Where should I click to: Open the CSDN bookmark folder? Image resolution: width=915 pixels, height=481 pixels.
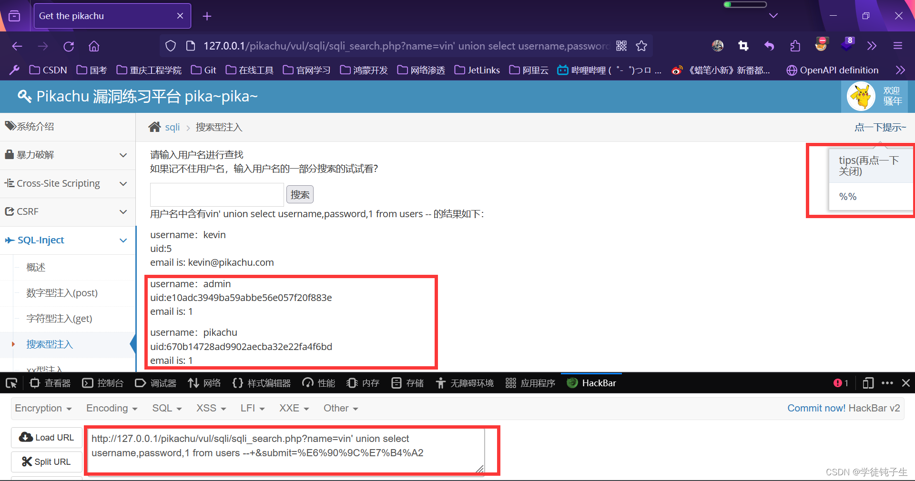click(48, 70)
